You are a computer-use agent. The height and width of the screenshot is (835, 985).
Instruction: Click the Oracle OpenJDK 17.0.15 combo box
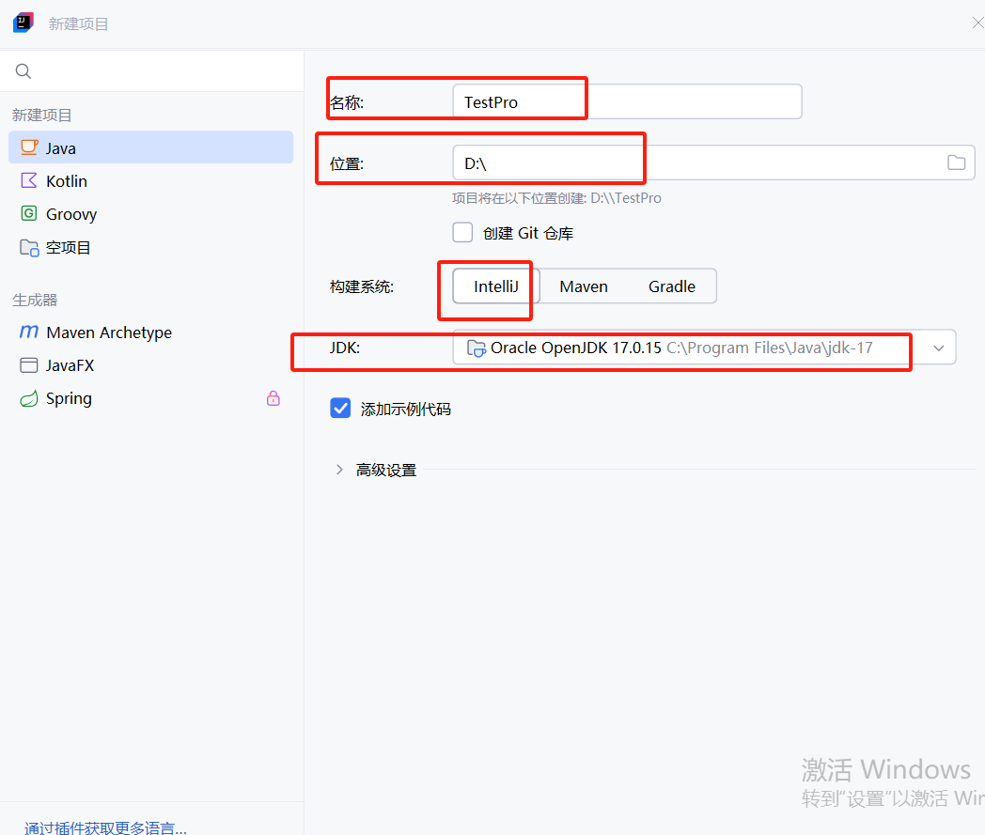pyautogui.click(x=704, y=348)
